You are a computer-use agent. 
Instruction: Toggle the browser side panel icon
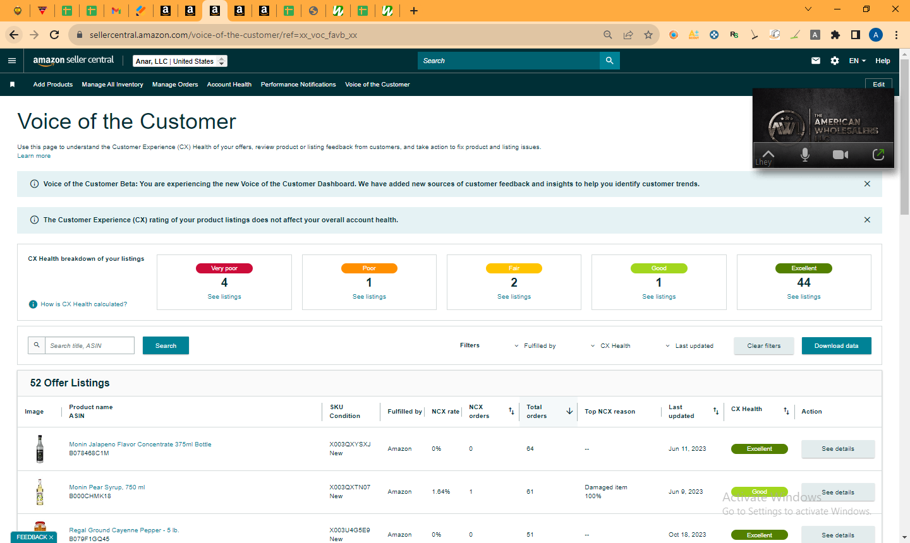(x=856, y=35)
